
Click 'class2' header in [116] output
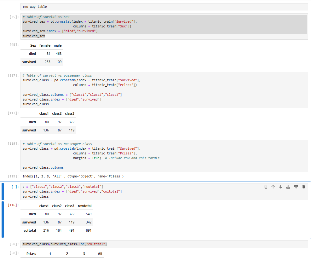pos(57,206)
